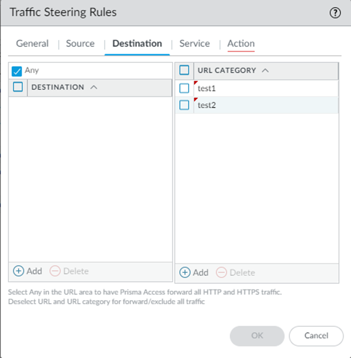The width and height of the screenshot is (351, 358).
Task: Switch to the General tab
Action: (32, 43)
